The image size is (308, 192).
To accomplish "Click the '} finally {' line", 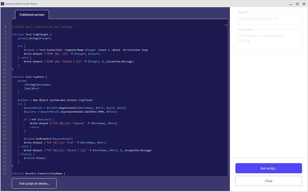I will 26,154.
